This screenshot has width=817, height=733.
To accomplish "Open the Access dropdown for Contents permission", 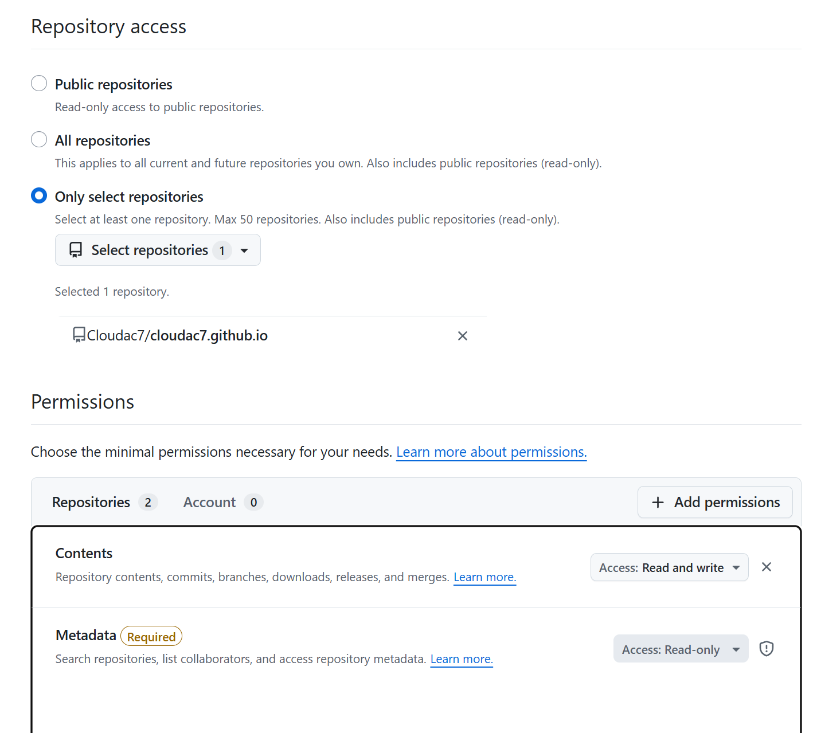I will click(669, 567).
